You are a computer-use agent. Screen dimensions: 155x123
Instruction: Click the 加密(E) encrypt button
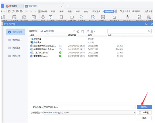pyautogui.click(x=144, y=112)
